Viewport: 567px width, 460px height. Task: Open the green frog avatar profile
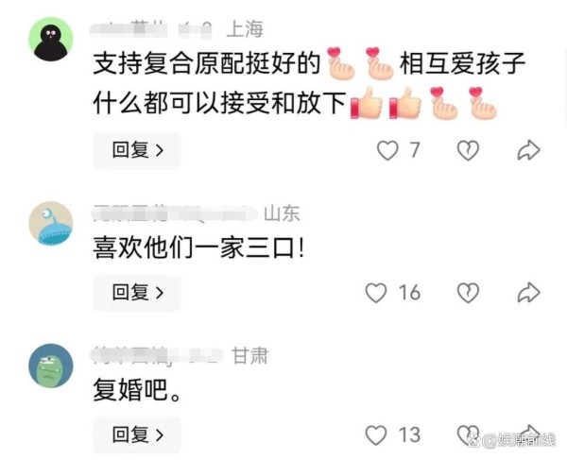click(x=51, y=366)
